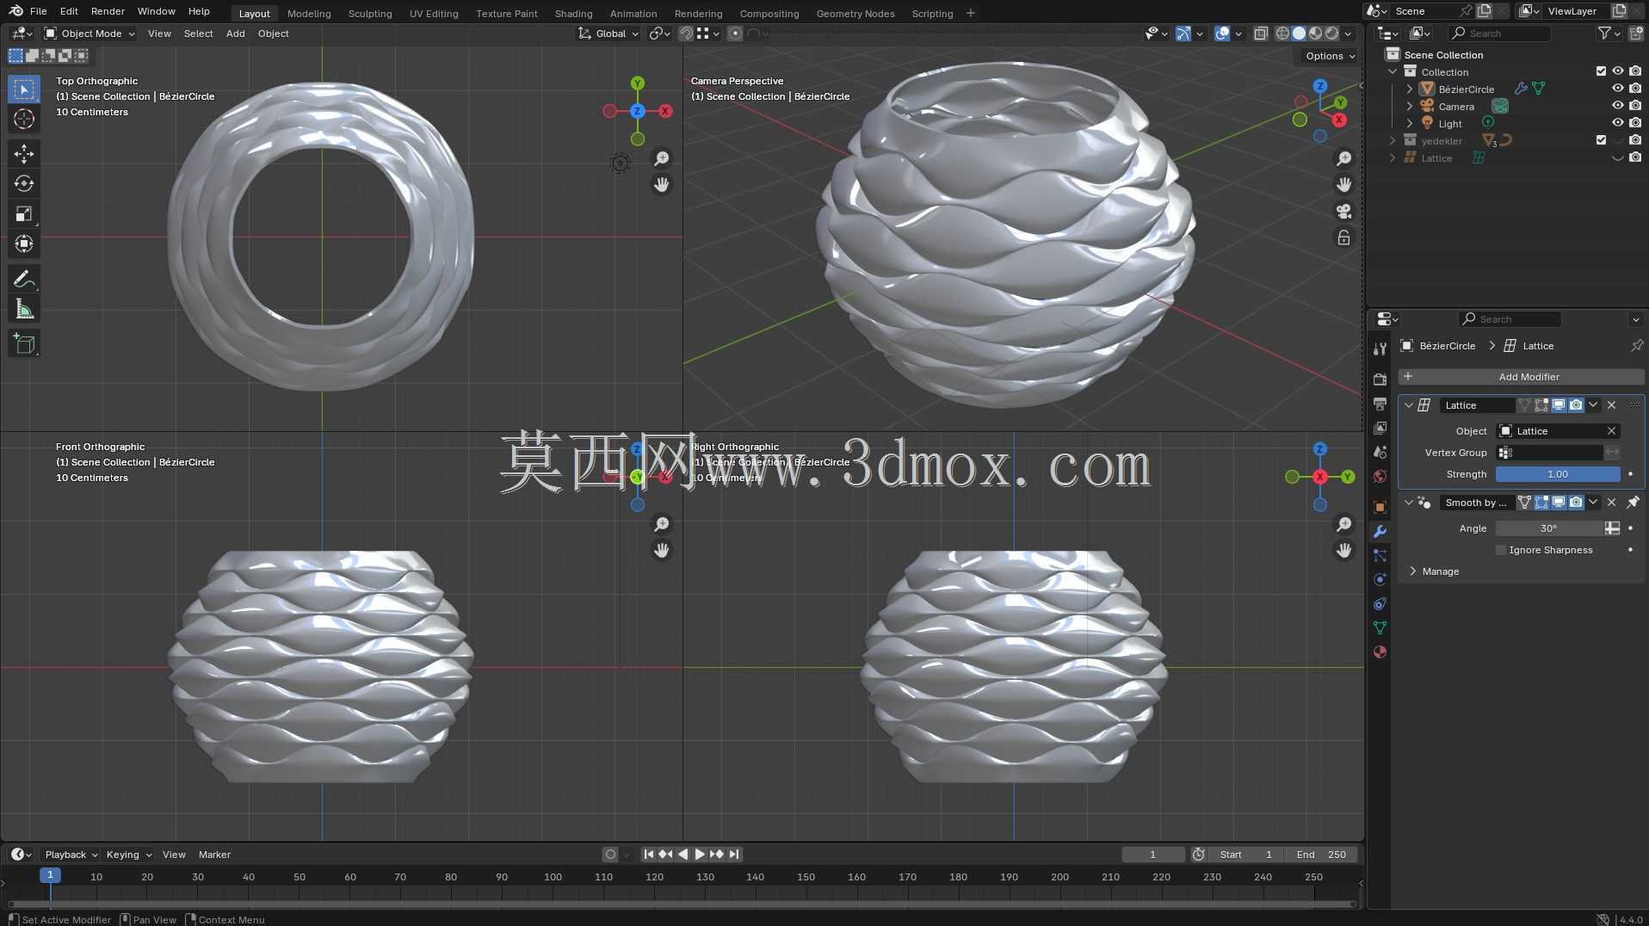Expand the Manage subpanel

pyautogui.click(x=1413, y=571)
